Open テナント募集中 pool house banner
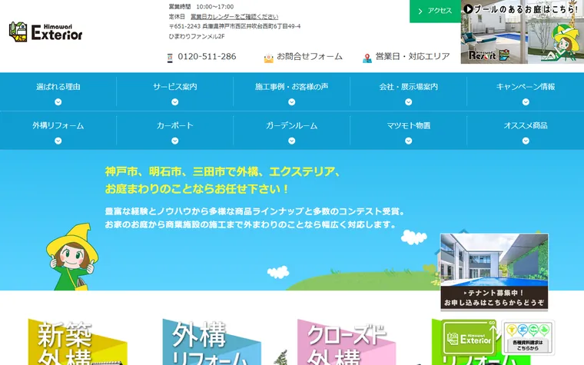584x365 pixels. (x=494, y=271)
